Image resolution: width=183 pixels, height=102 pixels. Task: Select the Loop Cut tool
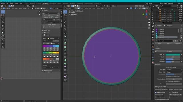pyautogui.click(x=65, y=54)
